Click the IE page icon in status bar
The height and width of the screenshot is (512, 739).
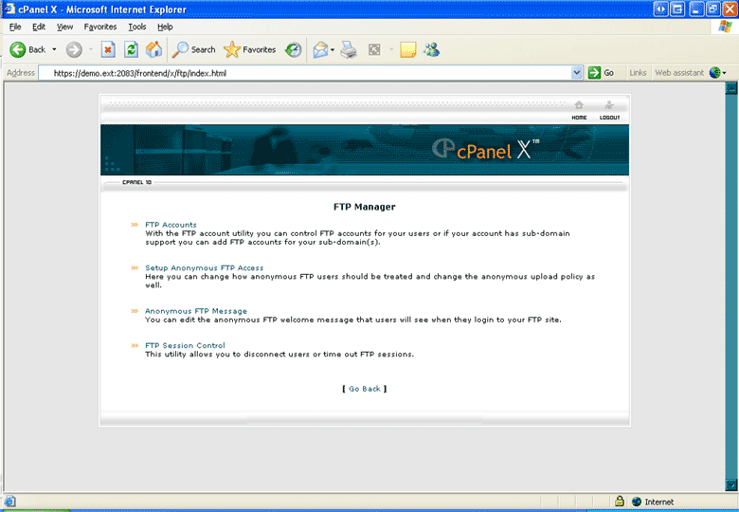coord(9,502)
